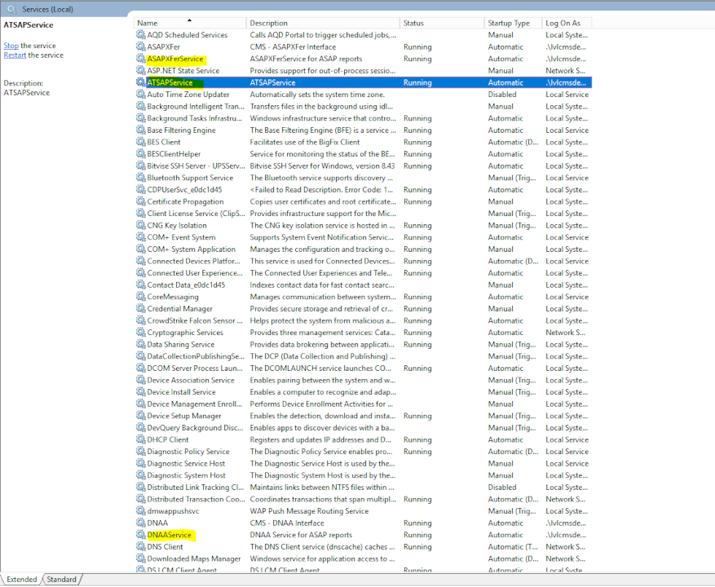
Task: Click the Services (Local) magnifier icon
Action: click(x=12, y=9)
